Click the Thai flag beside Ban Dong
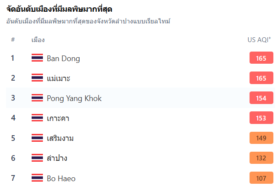The image size is (279, 192). pyautogui.click(x=37, y=58)
